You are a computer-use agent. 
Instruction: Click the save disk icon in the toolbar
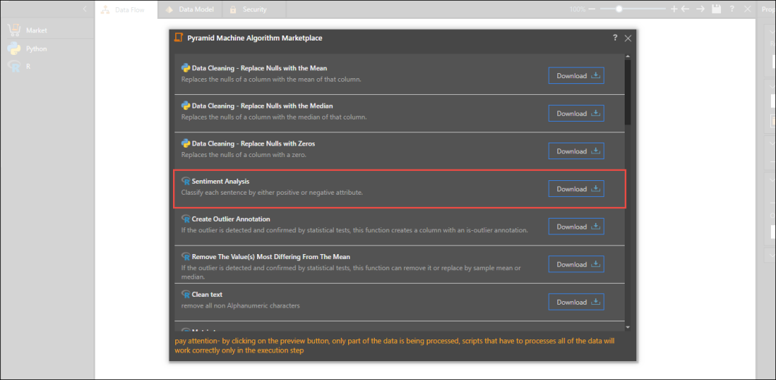click(716, 9)
